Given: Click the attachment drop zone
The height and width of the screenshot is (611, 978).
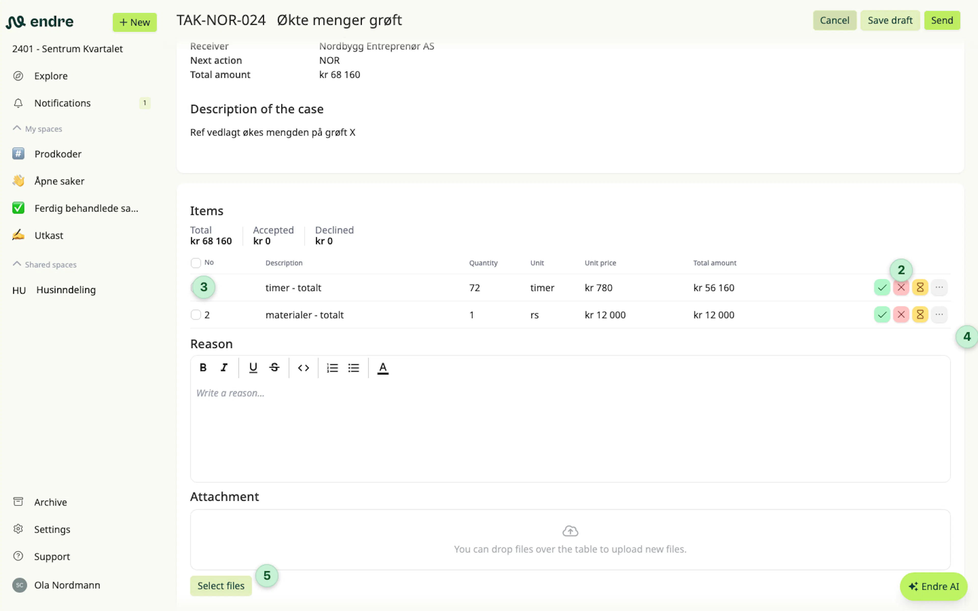Looking at the screenshot, I should coord(570,539).
